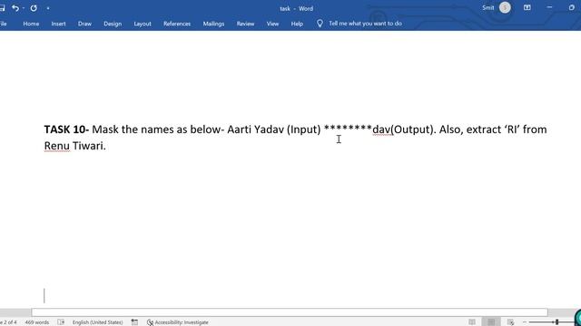Click the lightbulb Tell Me icon

(x=320, y=24)
